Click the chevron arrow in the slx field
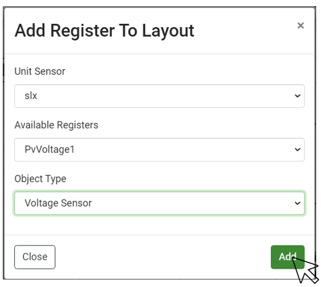 click(x=297, y=96)
